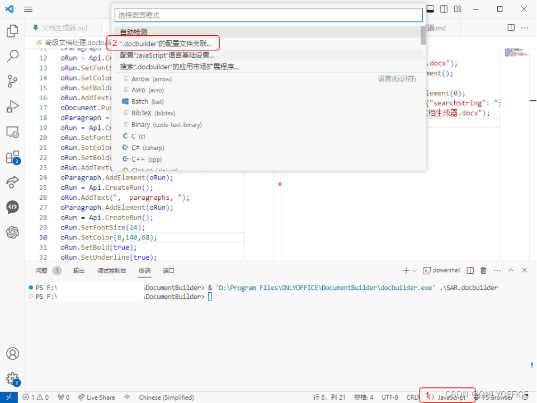This screenshot has height=403, width=537.
Task: Switch to the 端口 panel tab
Action: coord(168,271)
